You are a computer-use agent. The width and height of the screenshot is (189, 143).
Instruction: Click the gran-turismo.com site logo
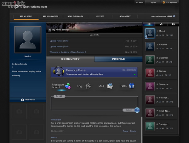click(31, 7)
